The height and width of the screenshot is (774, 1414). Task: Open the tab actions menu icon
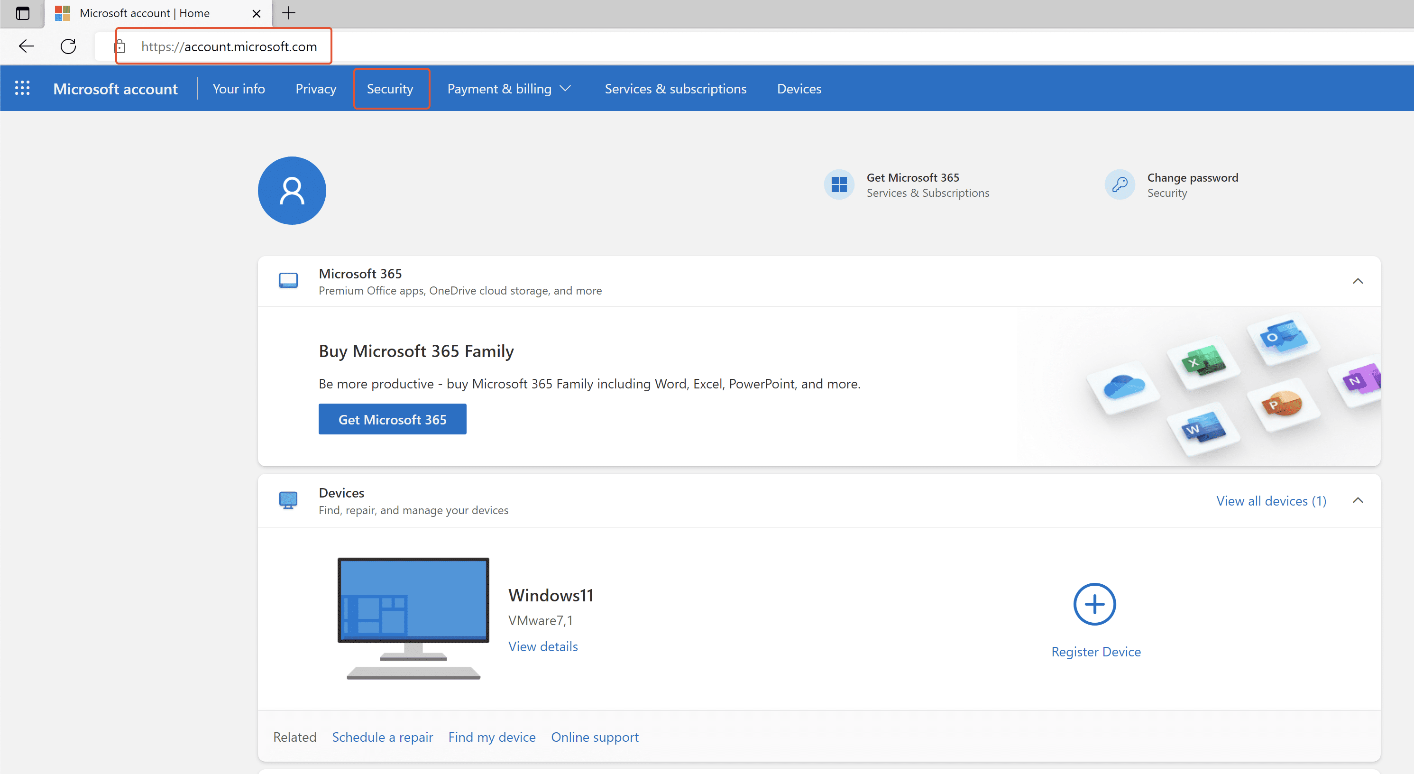(22, 13)
